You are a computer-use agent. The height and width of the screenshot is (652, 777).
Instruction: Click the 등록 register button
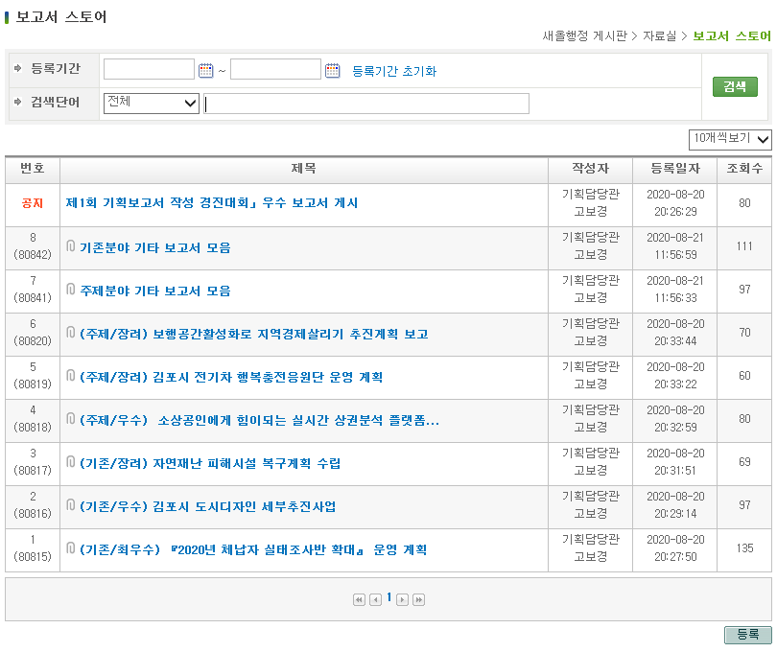point(748,635)
